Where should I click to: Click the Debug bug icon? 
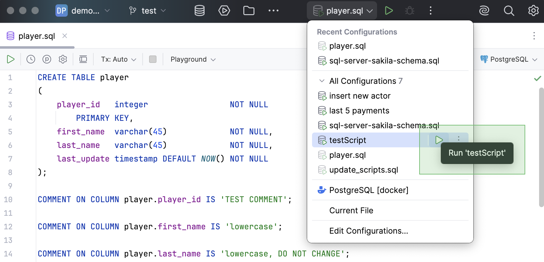pos(409,11)
